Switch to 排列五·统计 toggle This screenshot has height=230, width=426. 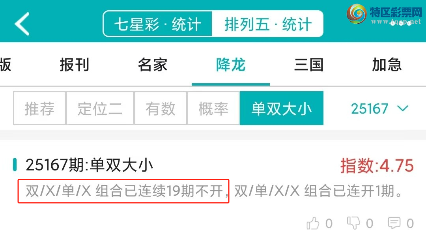268,24
